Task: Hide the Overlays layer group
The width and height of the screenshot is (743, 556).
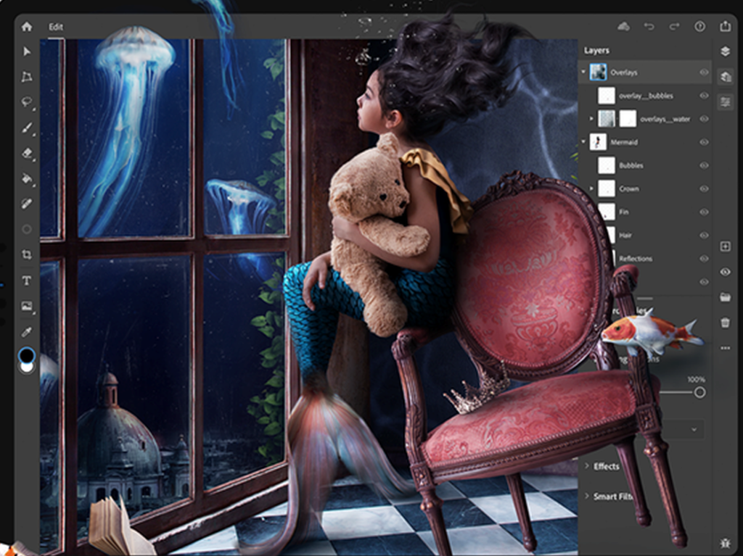Action: pyautogui.click(x=704, y=72)
